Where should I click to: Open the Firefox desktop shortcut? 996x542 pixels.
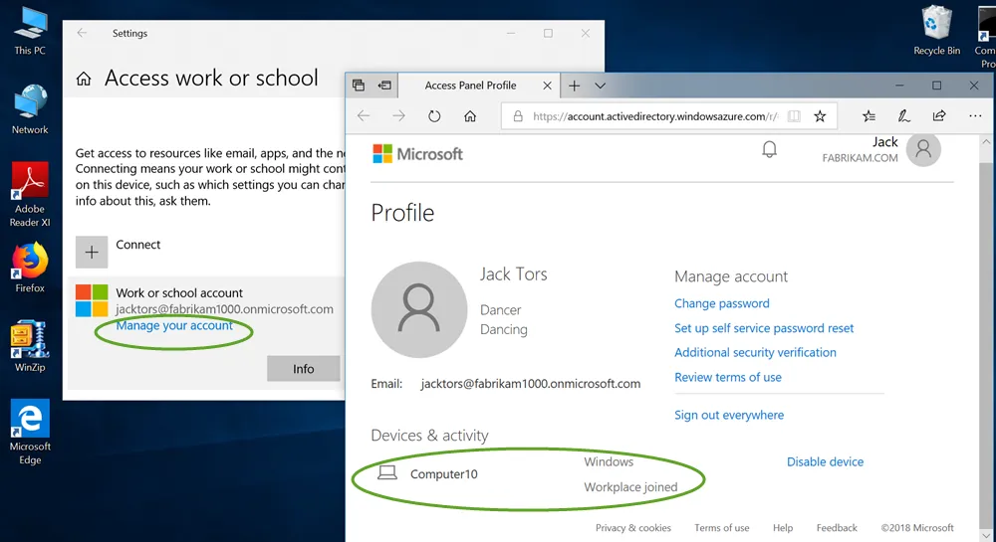[x=30, y=268]
